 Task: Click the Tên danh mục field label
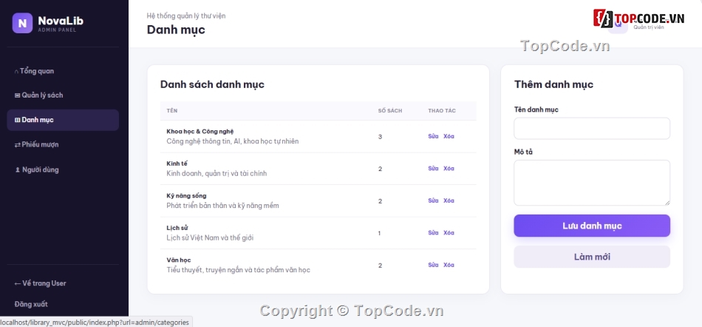(x=536, y=109)
